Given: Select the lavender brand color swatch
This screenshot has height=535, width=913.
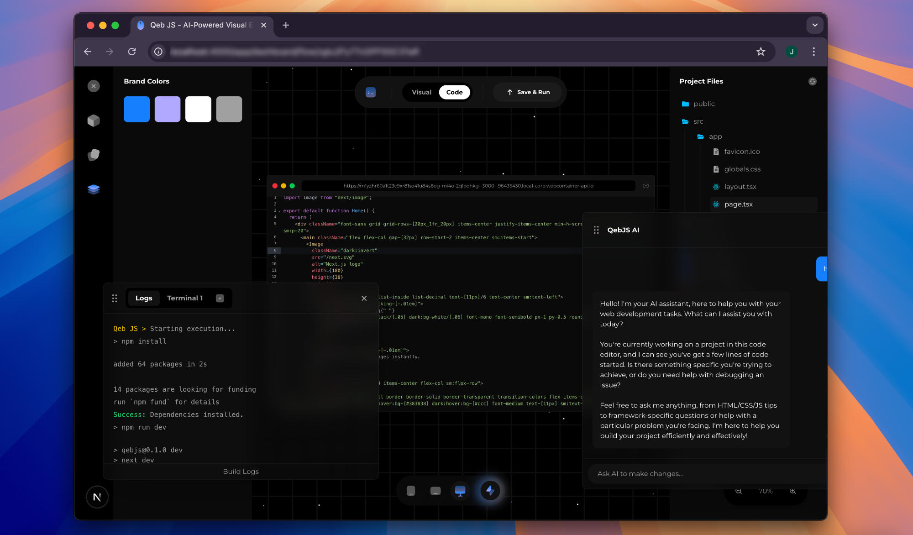Looking at the screenshot, I should 168,109.
